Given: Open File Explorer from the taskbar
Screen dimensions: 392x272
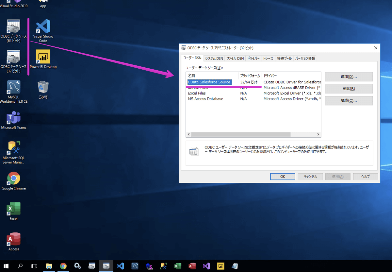Looking at the screenshot, I should pyautogui.click(x=49, y=266).
